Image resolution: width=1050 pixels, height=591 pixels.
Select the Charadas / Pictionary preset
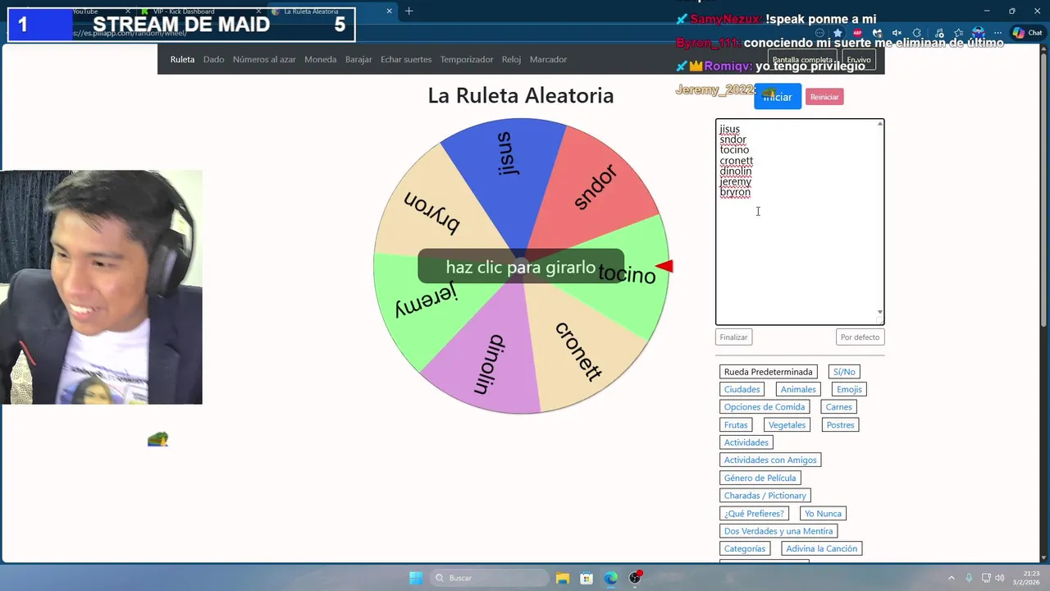tap(765, 496)
